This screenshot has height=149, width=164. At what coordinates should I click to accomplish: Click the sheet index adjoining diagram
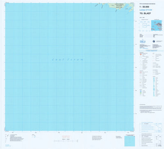[x=145, y=25]
